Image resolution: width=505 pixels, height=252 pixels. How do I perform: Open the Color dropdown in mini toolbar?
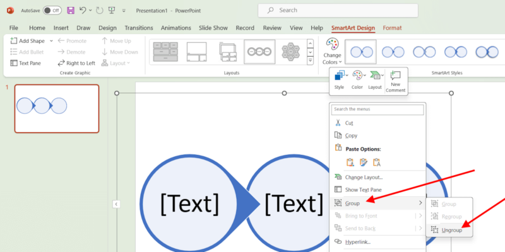click(357, 79)
